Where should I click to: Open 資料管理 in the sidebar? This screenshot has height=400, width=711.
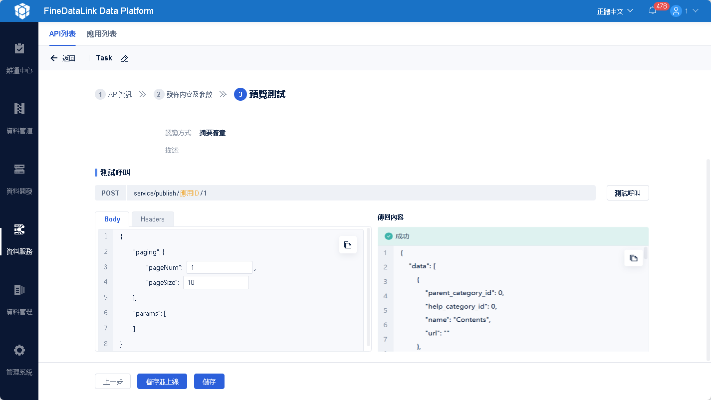[19, 300]
